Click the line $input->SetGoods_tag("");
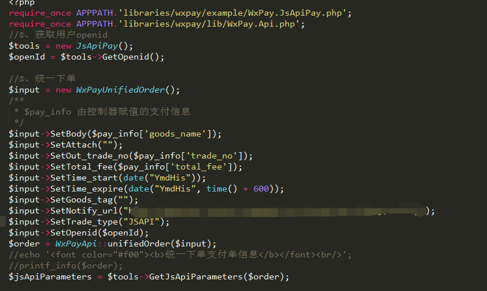The height and width of the screenshot is (291, 487). (73, 200)
